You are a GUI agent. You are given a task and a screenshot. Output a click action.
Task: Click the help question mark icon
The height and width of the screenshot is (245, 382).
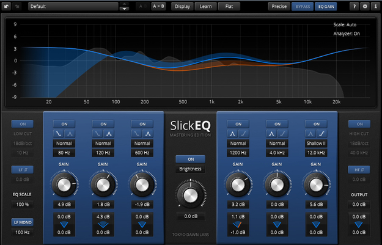pyautogui.click(x=354, y=6)
